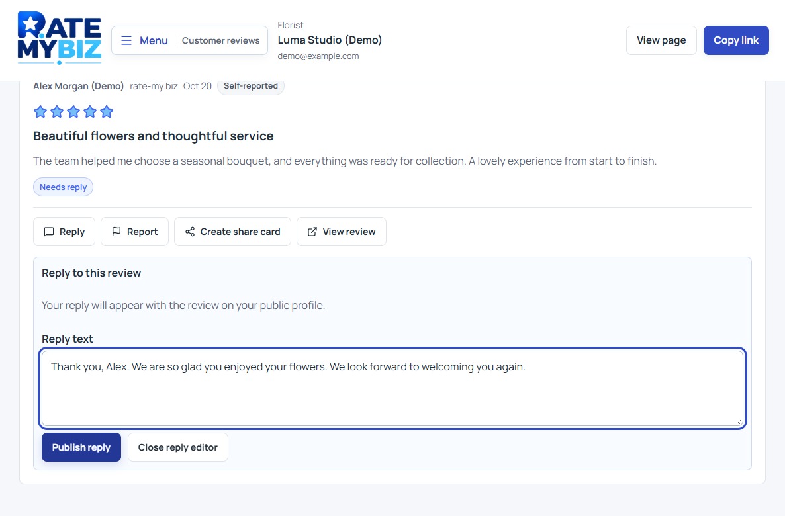Screen dimensions: 785x516
Task: Focus the Reply text box
Action: click(x=392, y=388)
